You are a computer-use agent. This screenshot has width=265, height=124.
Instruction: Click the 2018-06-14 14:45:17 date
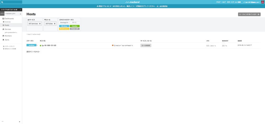(x=245, y=45)
